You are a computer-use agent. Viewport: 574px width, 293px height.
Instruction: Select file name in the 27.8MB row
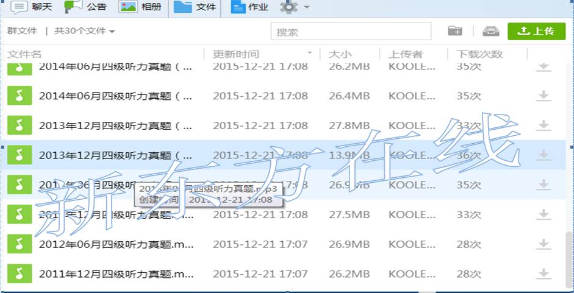pyautogui.click(x=116, y=125)
